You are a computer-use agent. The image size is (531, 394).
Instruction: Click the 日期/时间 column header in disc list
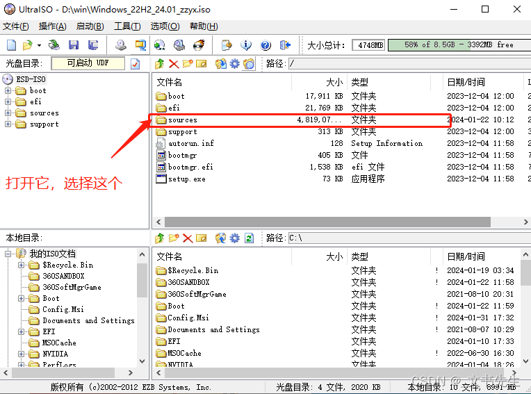[x=483, y=82]
